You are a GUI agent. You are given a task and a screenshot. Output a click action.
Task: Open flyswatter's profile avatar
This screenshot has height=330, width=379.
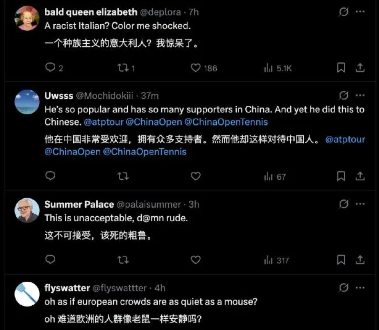[x=27, y=294]
